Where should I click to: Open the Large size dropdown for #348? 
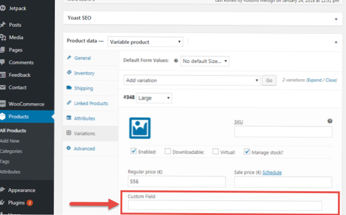[x=154, y=98]
